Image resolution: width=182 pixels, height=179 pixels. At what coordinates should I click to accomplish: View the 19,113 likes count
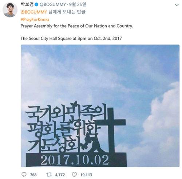click(86, 175)
